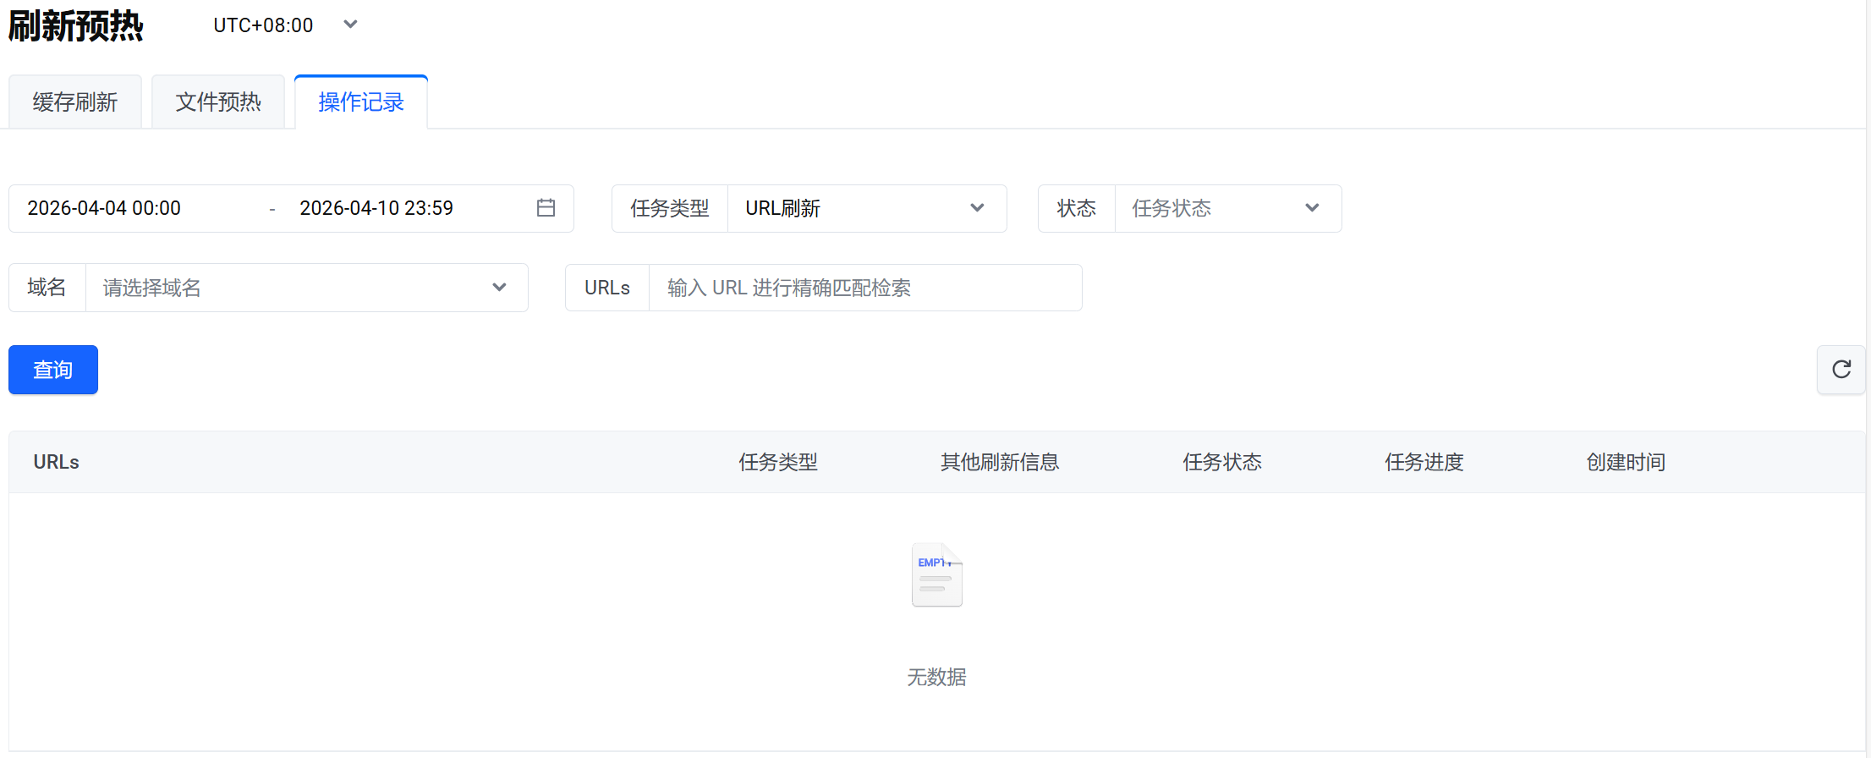This screenshot has width=1871, height=758.
Task: Click the start date 2026-04-04 00:00
Action: (104, 208)
